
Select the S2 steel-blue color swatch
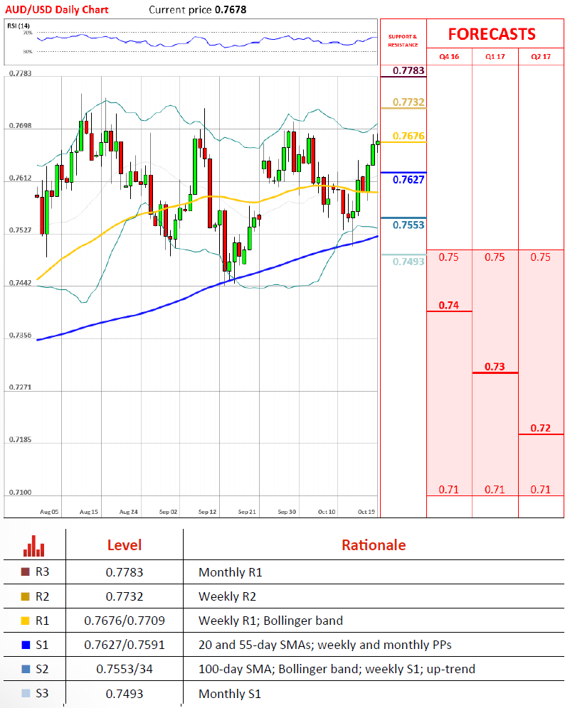pos(26,669)
